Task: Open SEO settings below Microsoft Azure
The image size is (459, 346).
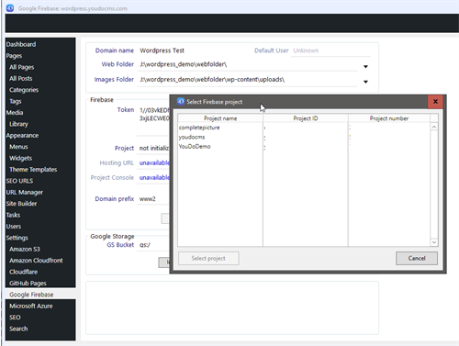Action: click(x=15, y=318)
